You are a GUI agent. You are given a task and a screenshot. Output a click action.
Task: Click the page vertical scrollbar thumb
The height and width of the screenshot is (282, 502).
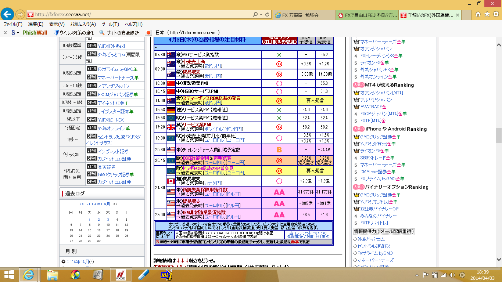click(499, 135)
